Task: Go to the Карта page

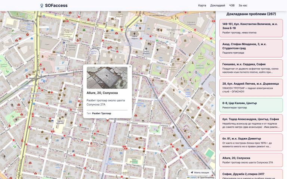Action: tap(202, 6)
